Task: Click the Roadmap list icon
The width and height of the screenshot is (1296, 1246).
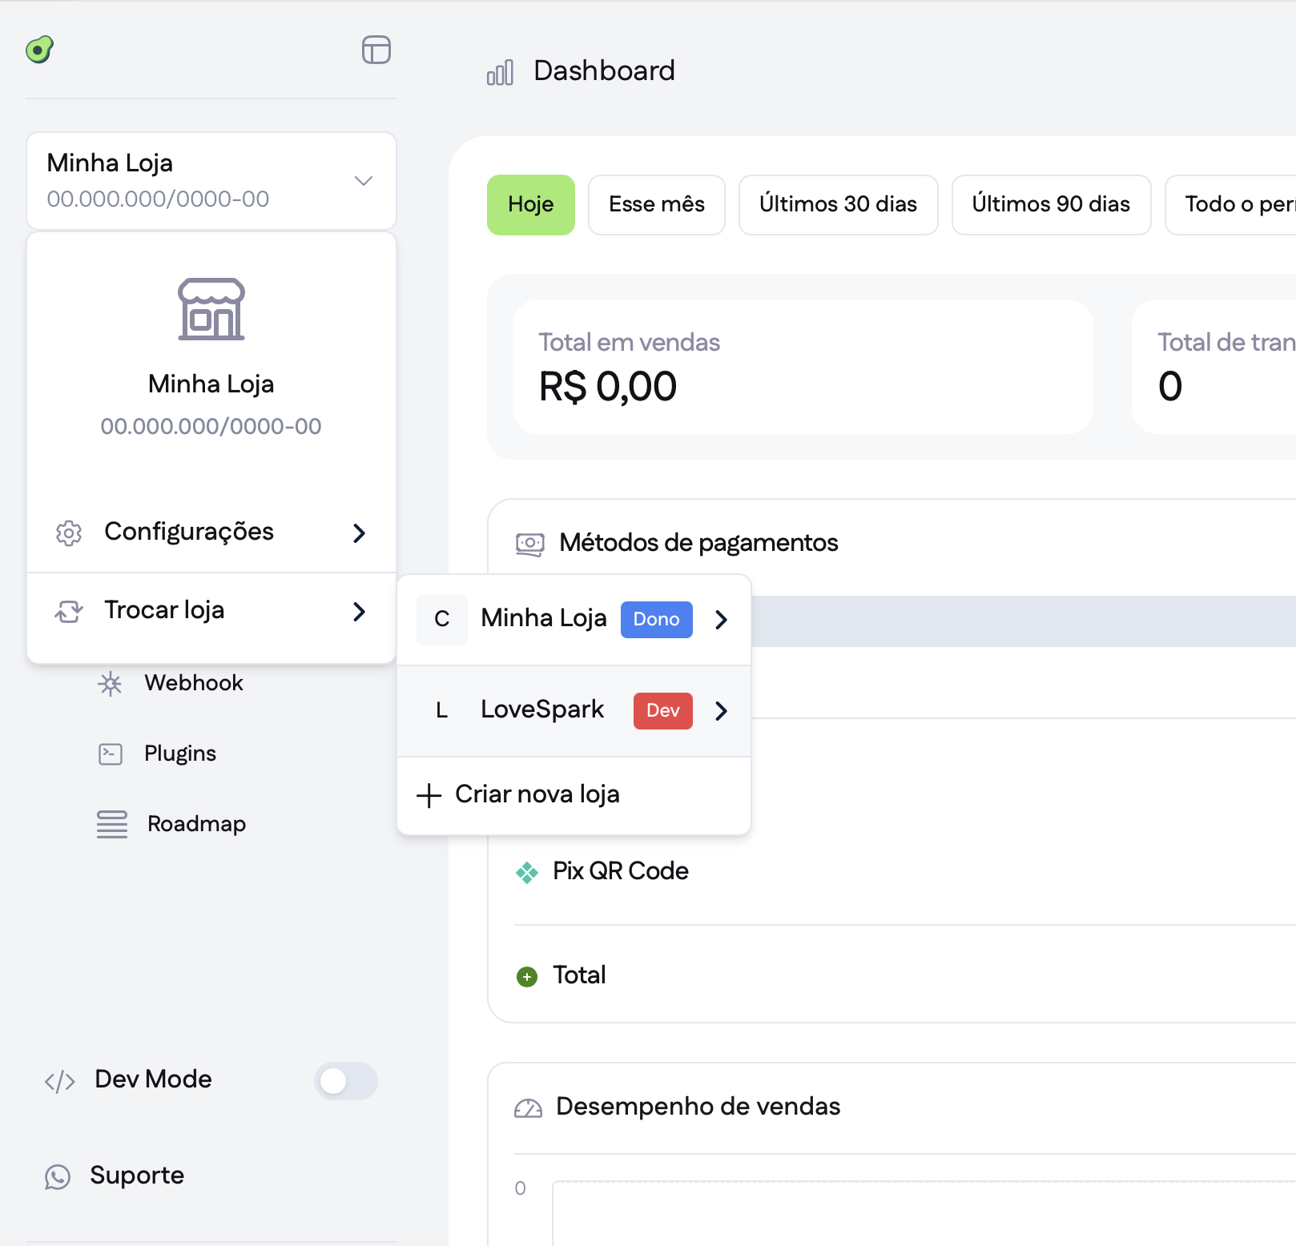Action: tap(112, 824)
